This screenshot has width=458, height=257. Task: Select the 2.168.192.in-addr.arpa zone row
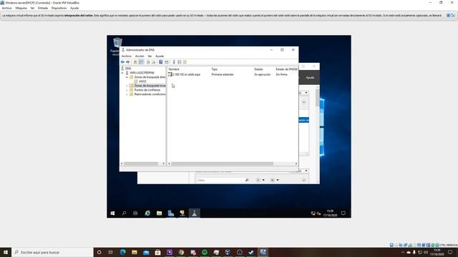coord(186,74)
